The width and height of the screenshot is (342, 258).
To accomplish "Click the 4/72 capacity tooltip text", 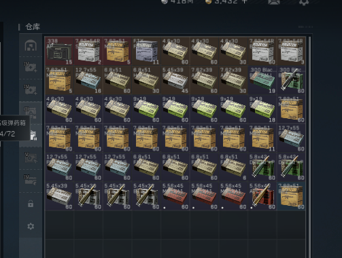I will 7,134.
